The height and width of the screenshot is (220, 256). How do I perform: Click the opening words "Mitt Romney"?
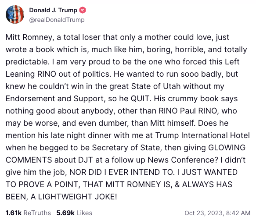click(x=29, y=37)
